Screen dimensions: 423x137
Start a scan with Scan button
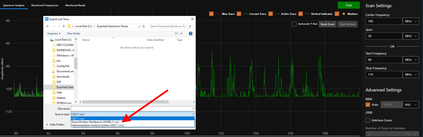pyautogui.click(x=349, y=5)
